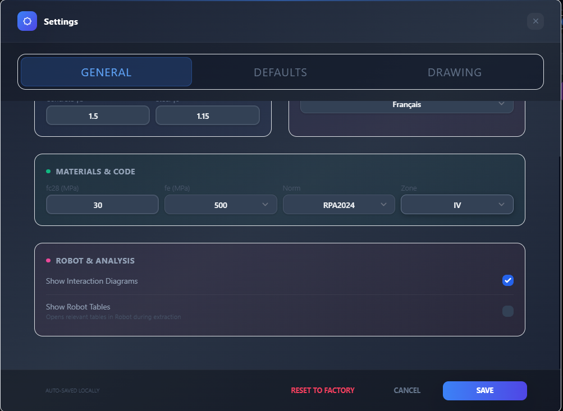Open the fe (MPa) dropdown showing 500
Viewport: 563px width, 411px height.
click(x=220, y=204)
